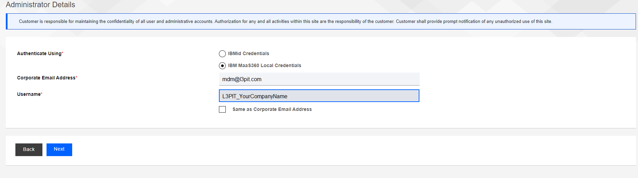Select the IBMid Credentials radio button
Image resolution: width=638 pixels, height=178 pixels.
click(222, 54)
